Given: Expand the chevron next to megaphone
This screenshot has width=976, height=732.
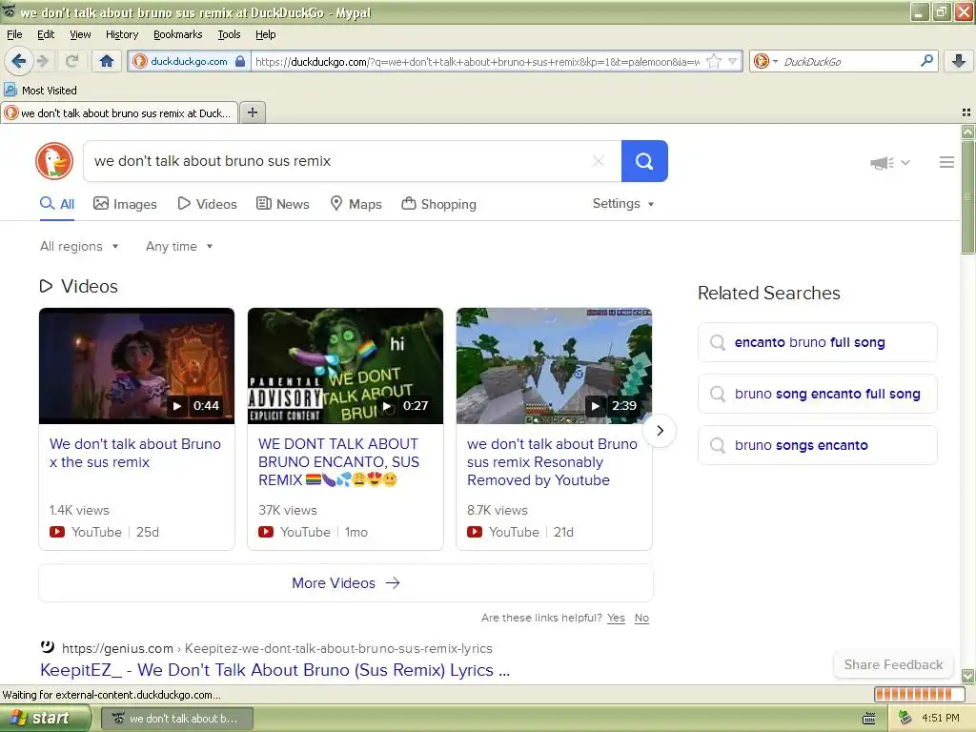Looking at the screenshot, I should click(905, 162).
